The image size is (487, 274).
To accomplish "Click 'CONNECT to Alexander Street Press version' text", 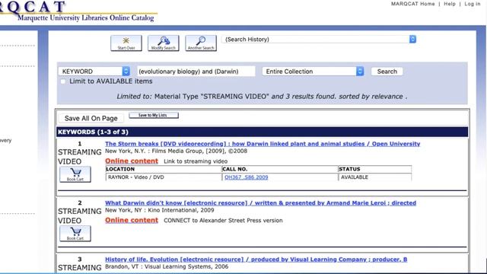I will [x=223, y=220].
